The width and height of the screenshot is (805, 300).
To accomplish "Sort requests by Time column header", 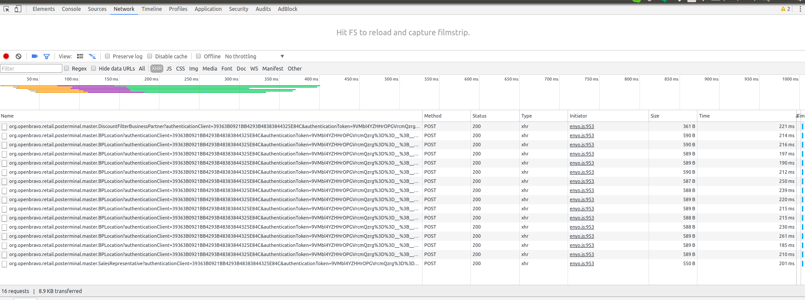I will point(704,116).
